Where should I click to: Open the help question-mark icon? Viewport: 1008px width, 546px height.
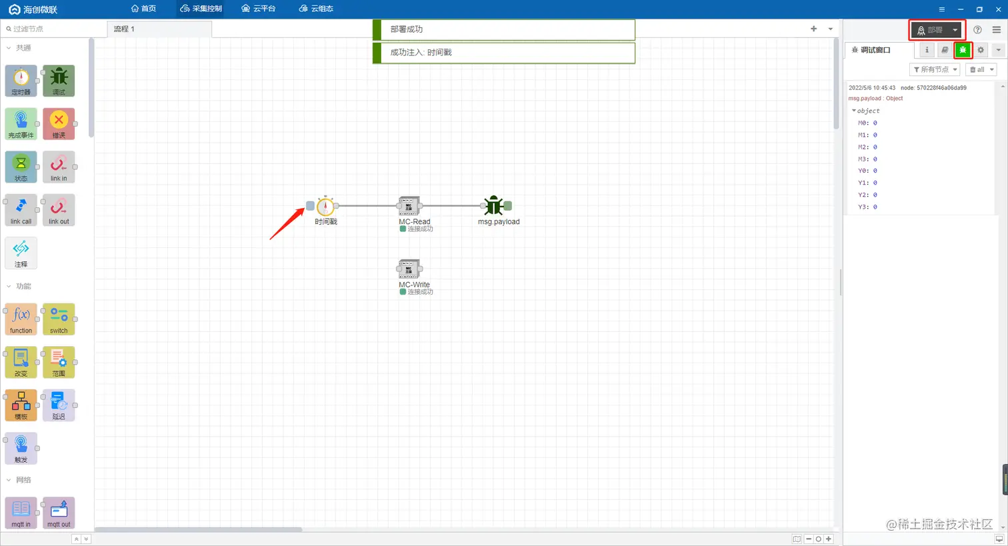(977, 30)
